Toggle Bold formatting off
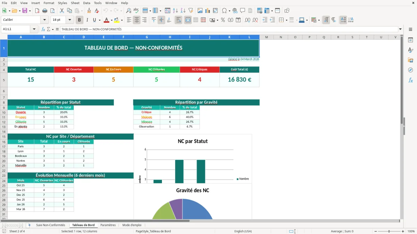This screenshot has width=417, height=234. 80,20
